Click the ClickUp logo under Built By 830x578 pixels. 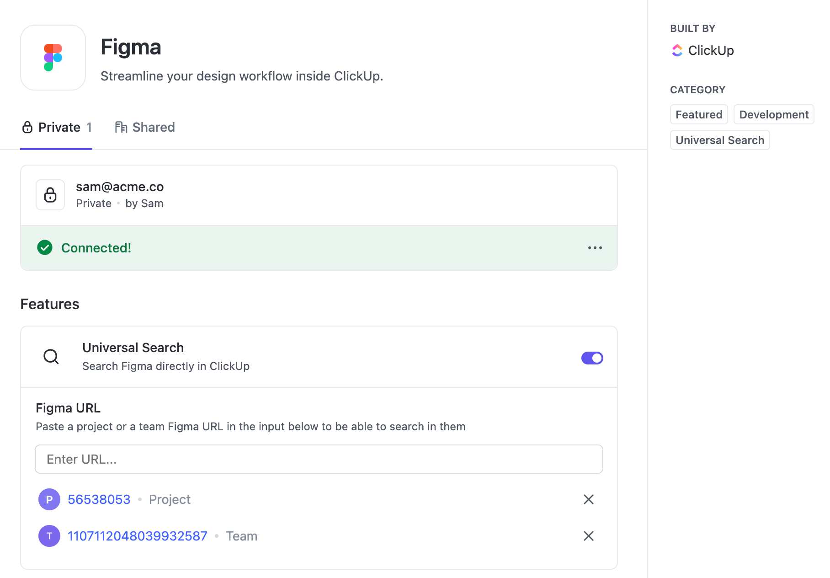[677, 50]
